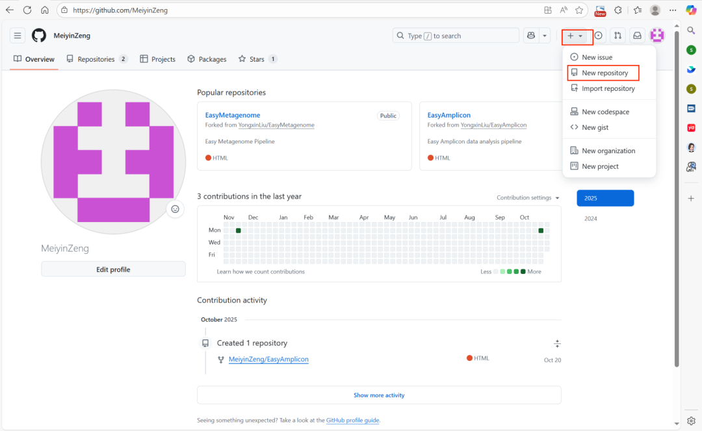Select New gist from the menu
The width and height of the screenshot is (702, 431).
coord(609,127)
